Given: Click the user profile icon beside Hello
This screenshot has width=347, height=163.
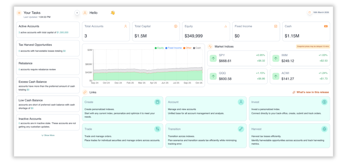Looking at the screenshot, I should 85,13.
